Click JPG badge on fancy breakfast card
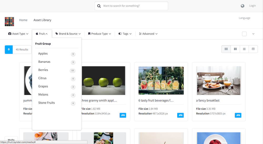 pyautogui.click(x=238, y=115)
